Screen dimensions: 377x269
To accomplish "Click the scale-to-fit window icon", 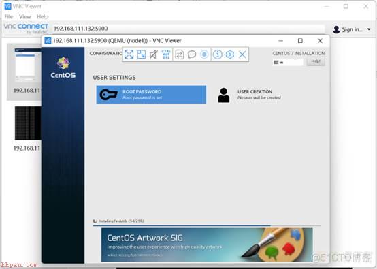I will click(x=142, y=54).
